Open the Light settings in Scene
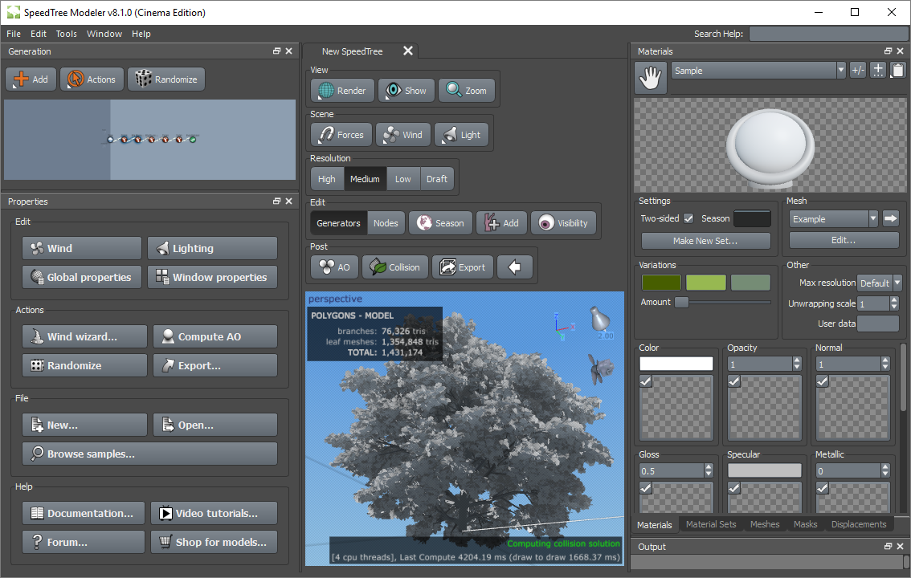 tap(461, 135)
